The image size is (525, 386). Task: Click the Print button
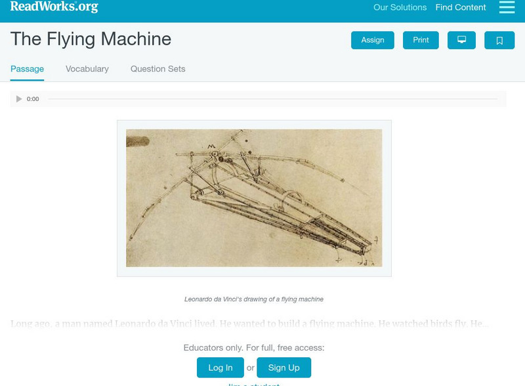pos(421,40)
